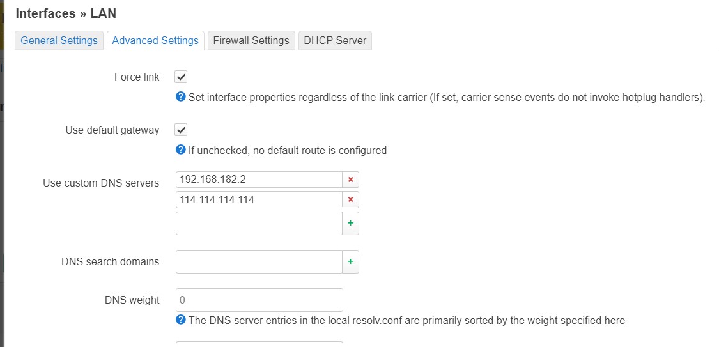Open the General Settings tab
The height and width of the screenshot is (347, 719).
[59, 40]
